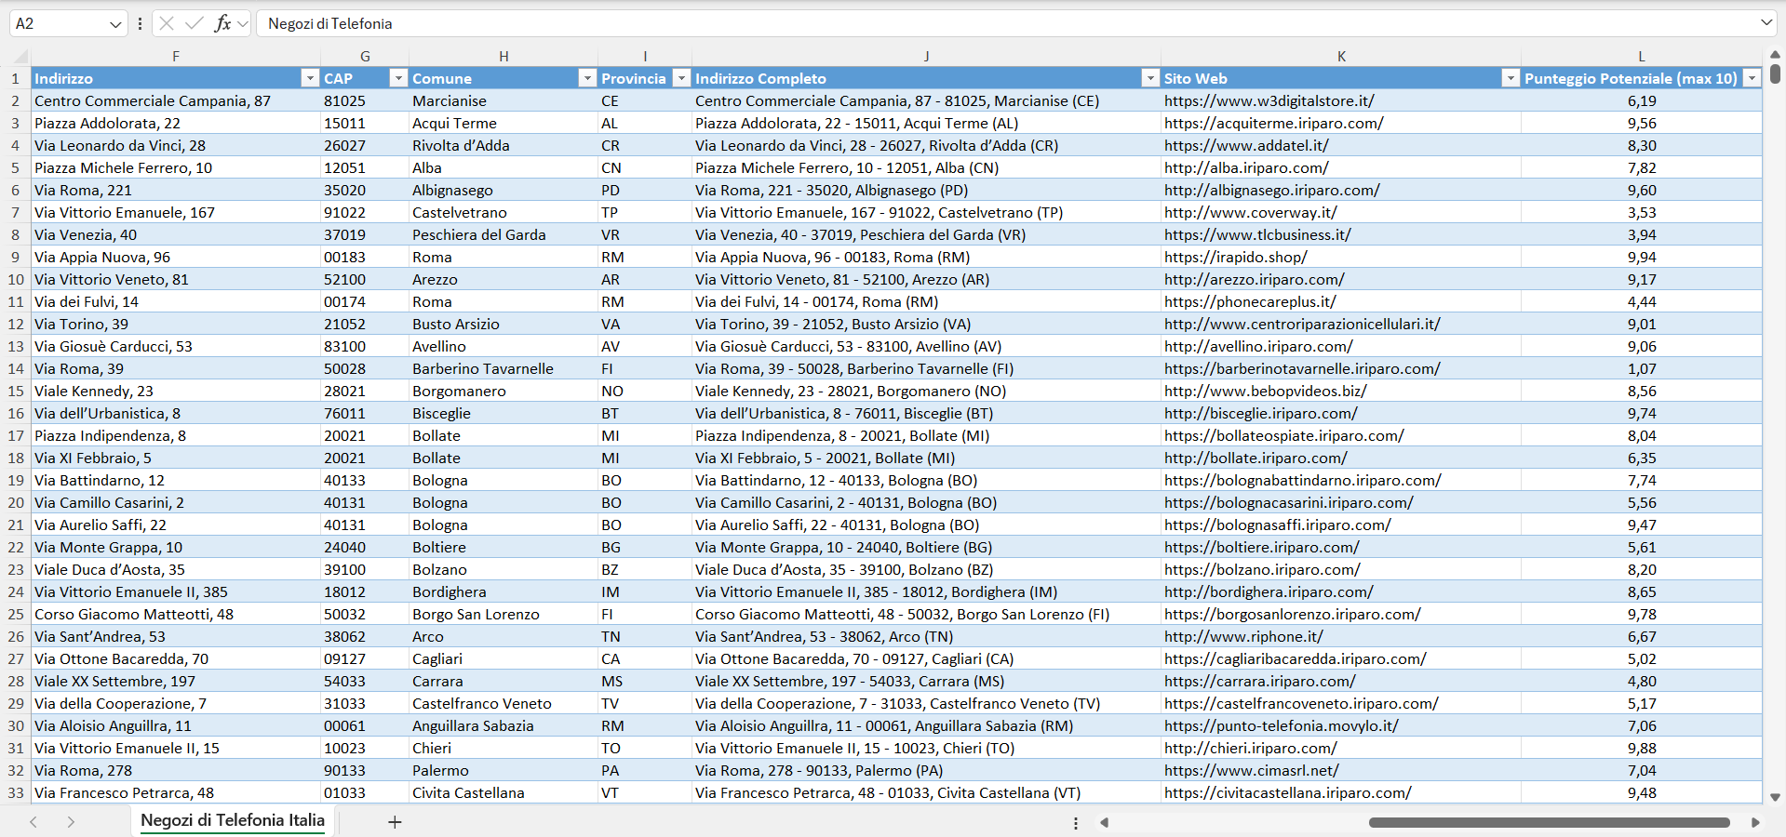Select Provincia cell BZ
1786x837 pixels.
point(645,569)
